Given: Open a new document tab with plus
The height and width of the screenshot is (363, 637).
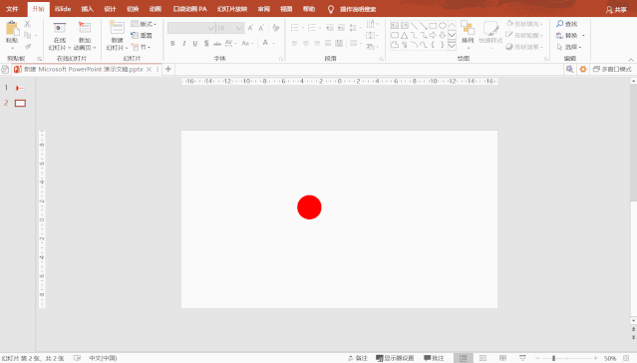Looking at the screenshot, I should [168, 69].
